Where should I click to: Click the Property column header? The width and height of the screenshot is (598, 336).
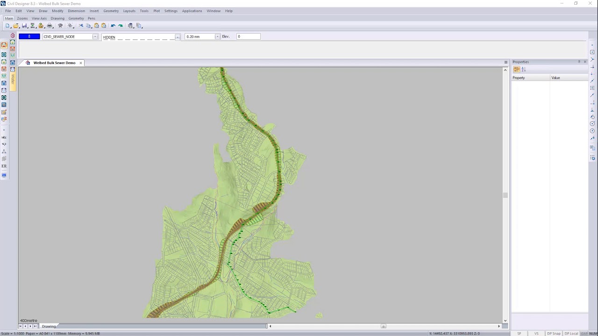pyautogui.click(x=531, y=78)
